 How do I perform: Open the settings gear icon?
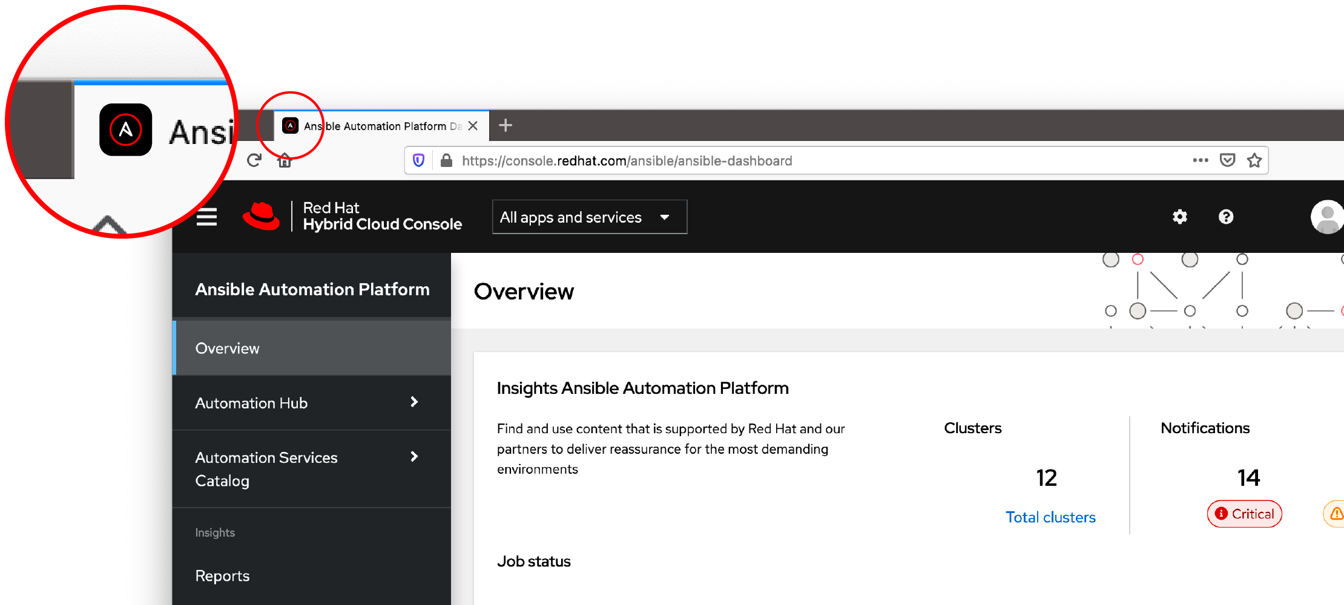click(x=1179, y=217)
